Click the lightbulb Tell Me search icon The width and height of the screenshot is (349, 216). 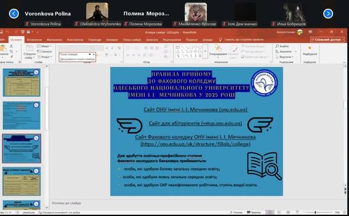[x=220, y=40]
